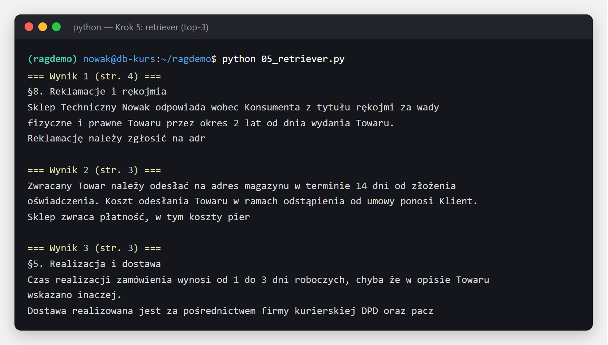Click 'nowak@db-kurs' in the shell prompt
Image resolution: width=608 pixels, height=345 pixels.
click(119, 59)
